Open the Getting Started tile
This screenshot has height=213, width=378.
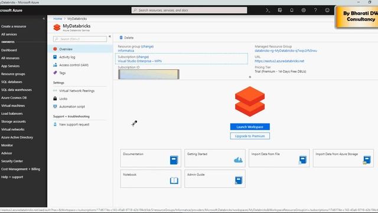[x=215, y=158]
